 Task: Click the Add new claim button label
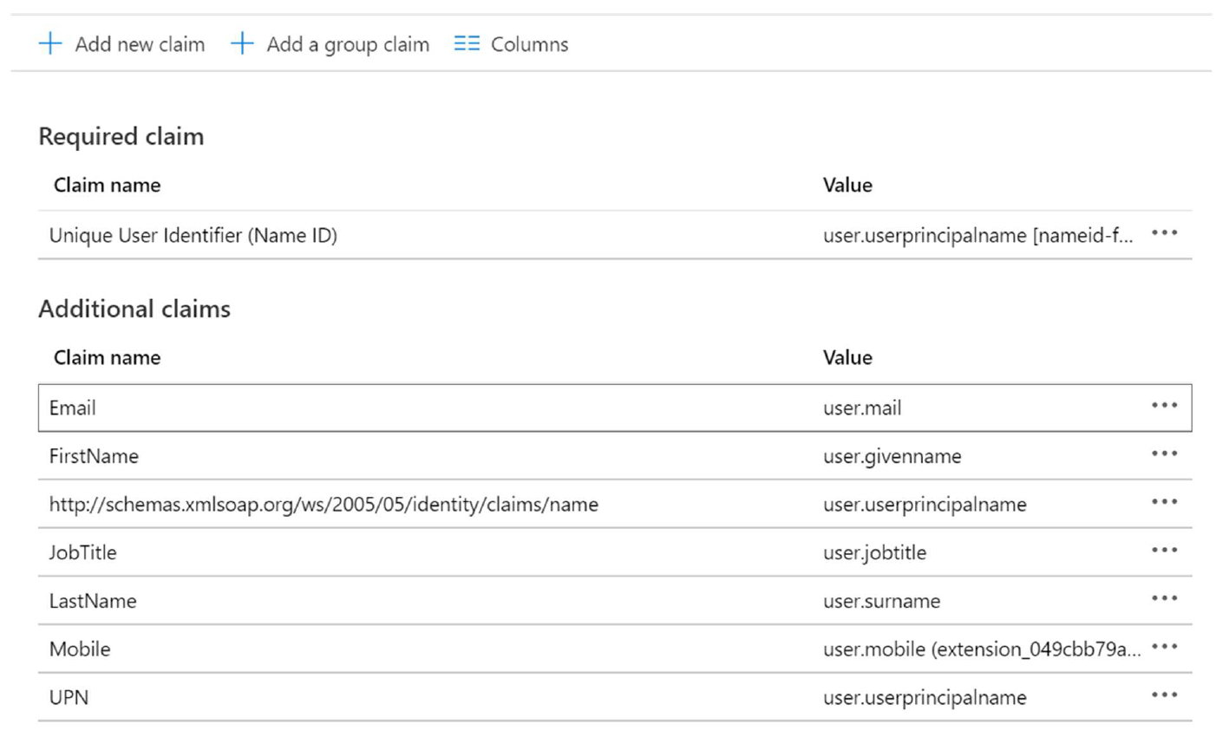tap(140, 44)
